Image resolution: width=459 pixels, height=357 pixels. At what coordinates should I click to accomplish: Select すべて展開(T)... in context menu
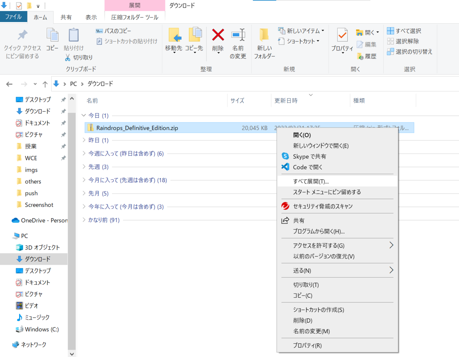click(x=337, y=181)
